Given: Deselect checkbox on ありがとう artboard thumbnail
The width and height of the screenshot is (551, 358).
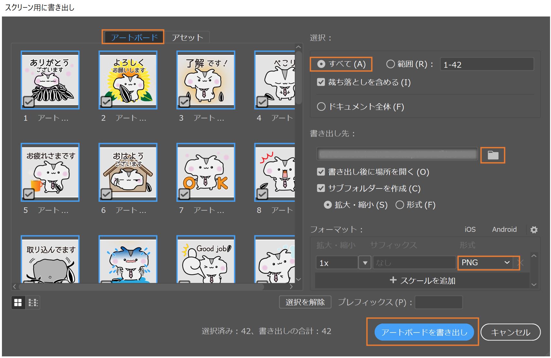Looking at the screenshot, I should click(28, 102).
